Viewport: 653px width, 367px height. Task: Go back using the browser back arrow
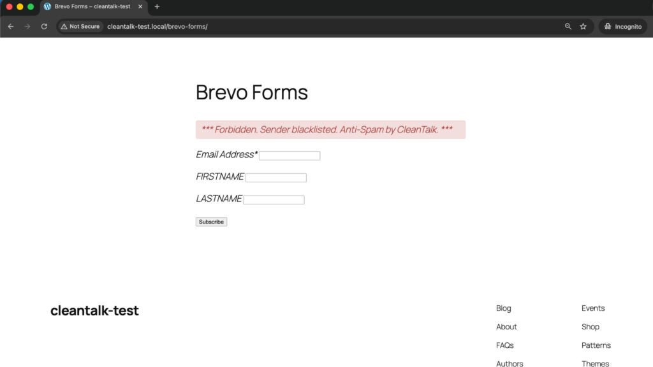pos(11,26)
